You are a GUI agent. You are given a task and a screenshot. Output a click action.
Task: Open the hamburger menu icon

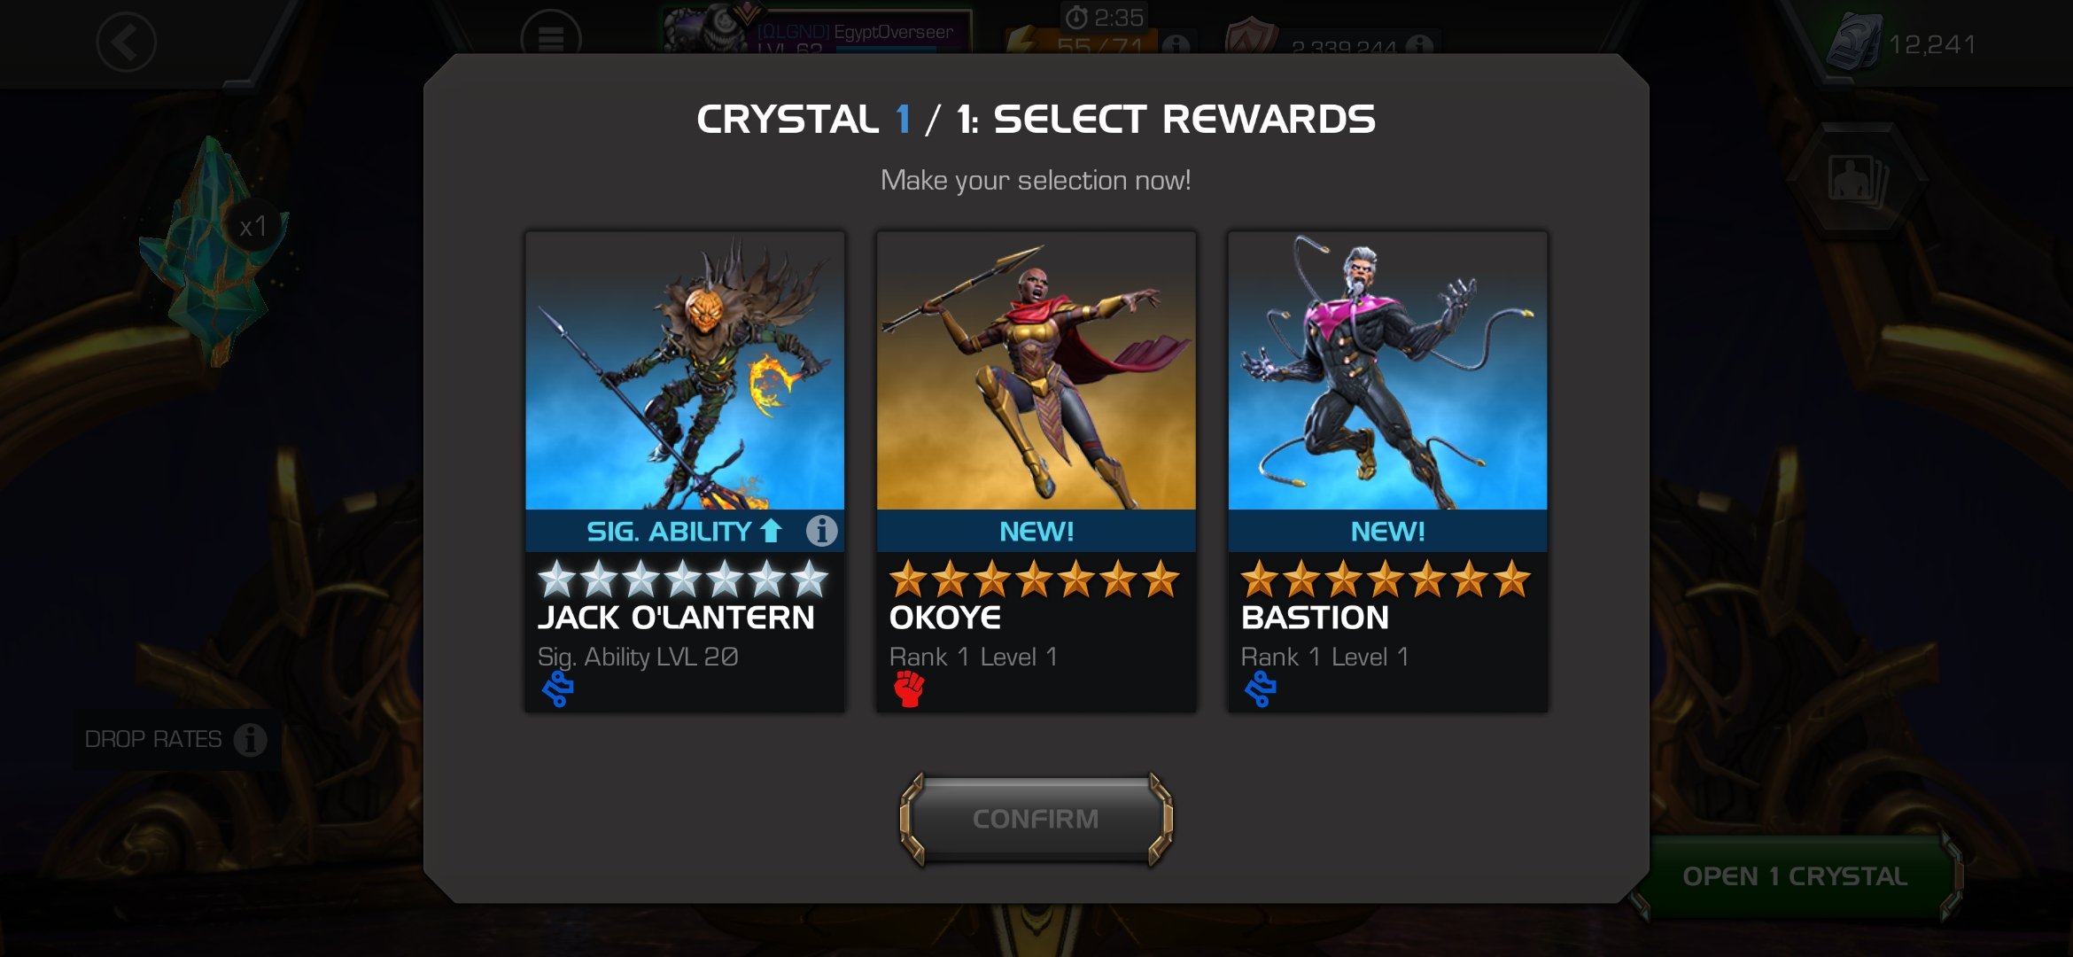550,38
